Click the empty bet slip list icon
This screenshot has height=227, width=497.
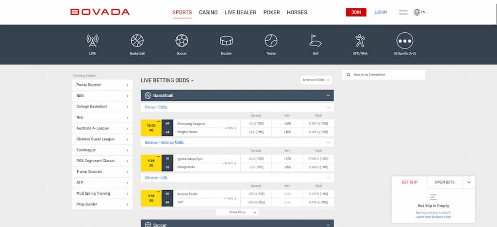click(x=433, y=197)
